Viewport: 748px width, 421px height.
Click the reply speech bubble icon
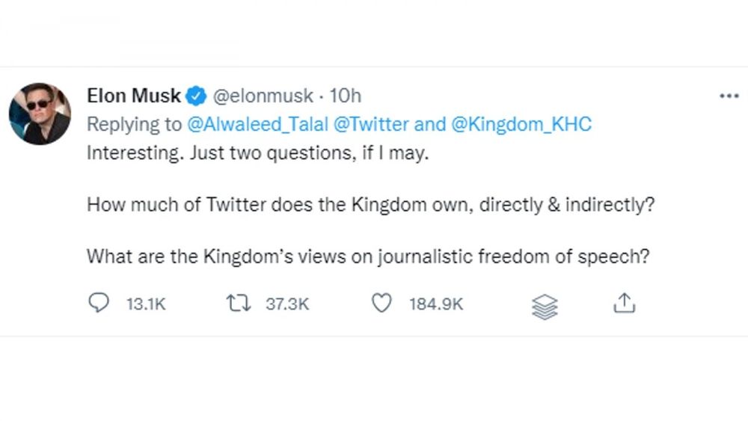(x=99, y=303)
